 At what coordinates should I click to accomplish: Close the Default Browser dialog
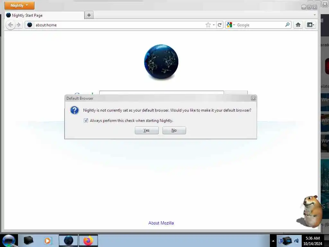[253, 98]
